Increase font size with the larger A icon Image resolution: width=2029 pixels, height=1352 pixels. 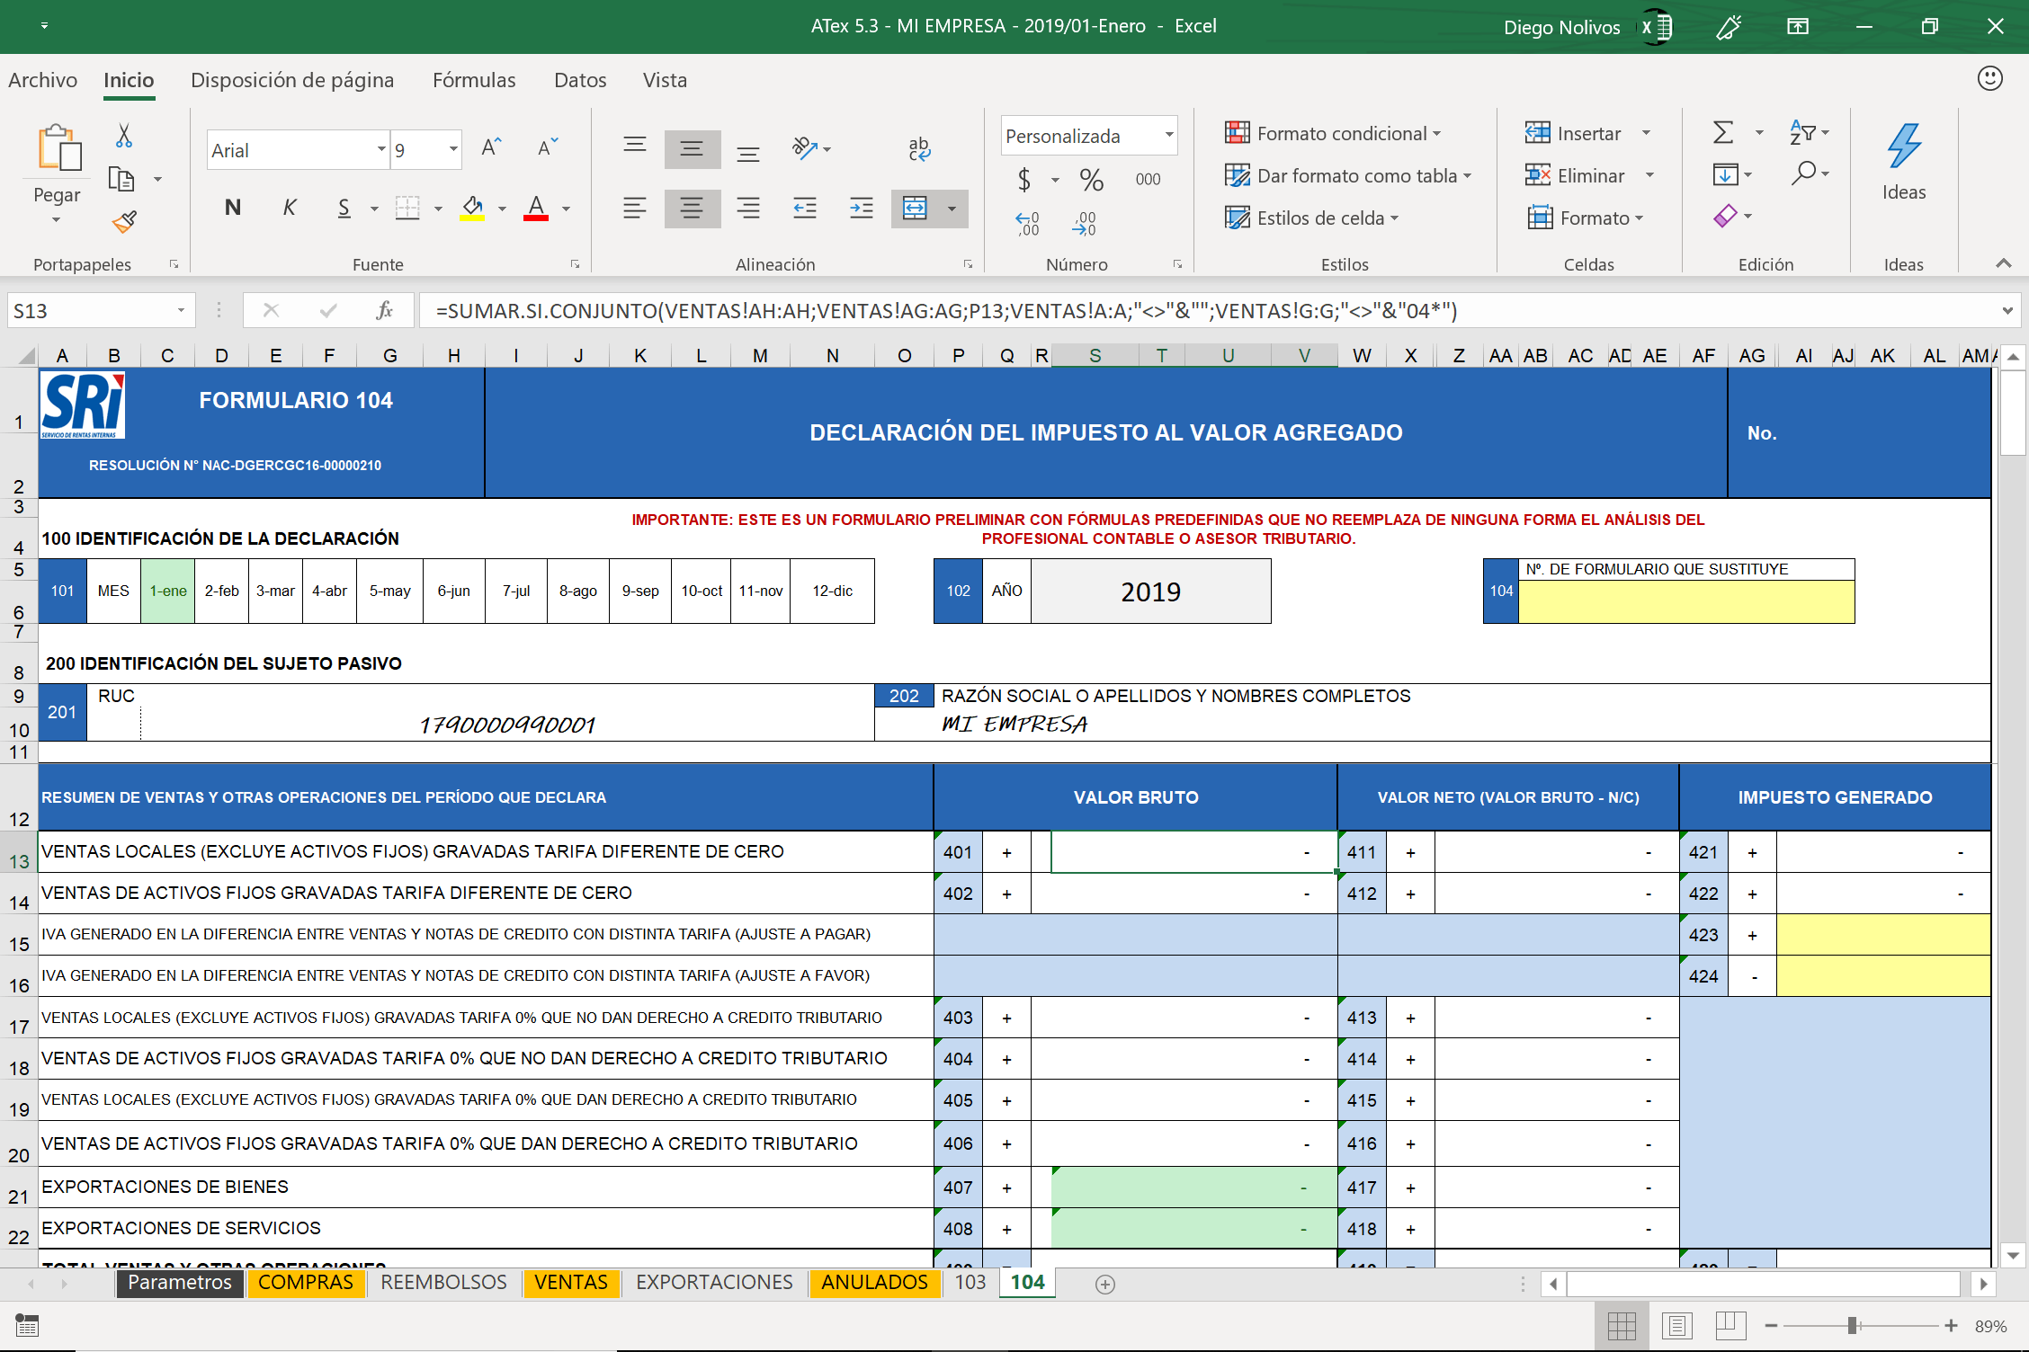pyautogui.click(x=491, y=148)
